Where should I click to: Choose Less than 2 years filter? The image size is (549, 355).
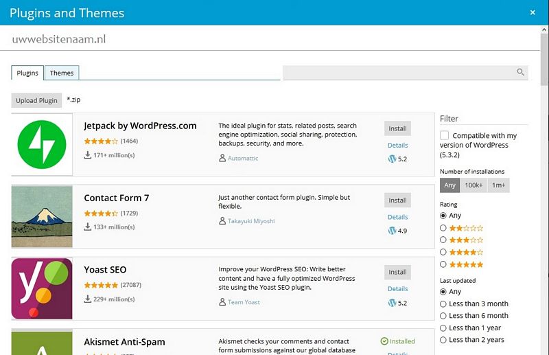[443, 340]
